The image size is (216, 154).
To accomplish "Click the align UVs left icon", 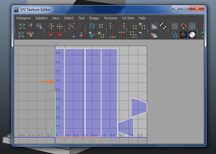I will 113,26.
